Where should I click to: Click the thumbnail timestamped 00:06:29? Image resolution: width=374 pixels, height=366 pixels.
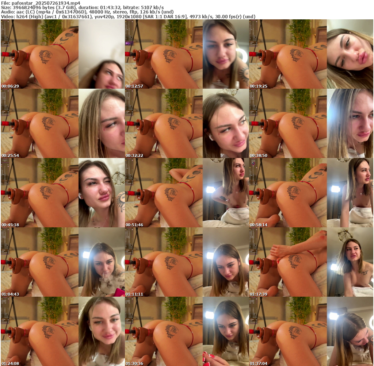(x=62, y=54)
